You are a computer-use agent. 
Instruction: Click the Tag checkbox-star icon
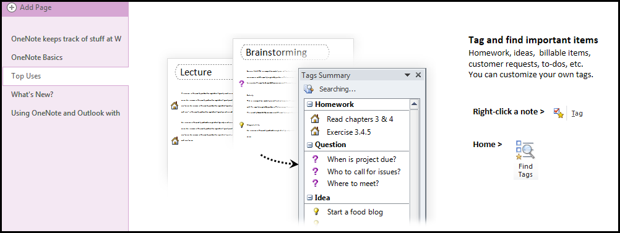coord(558,113)
